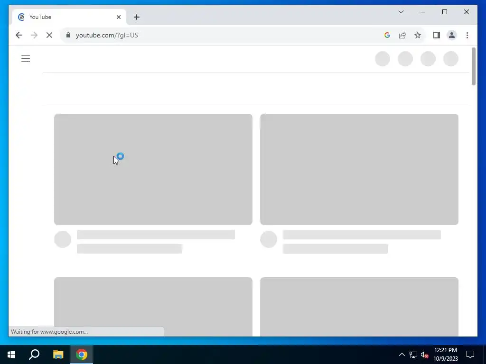Viewport: 486px width, 364px height.
Task: Minimize the Chrome window
Action: point(423,12)
